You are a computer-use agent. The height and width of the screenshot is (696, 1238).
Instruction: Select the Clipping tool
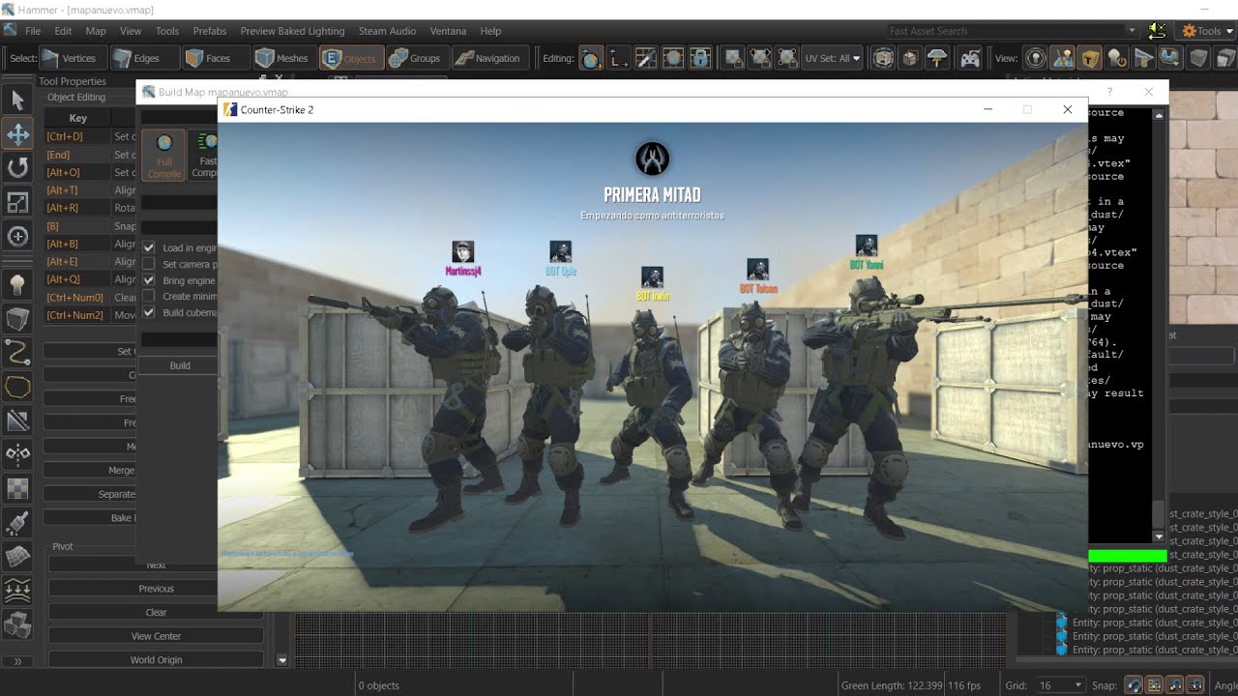(x=17, y=420)
